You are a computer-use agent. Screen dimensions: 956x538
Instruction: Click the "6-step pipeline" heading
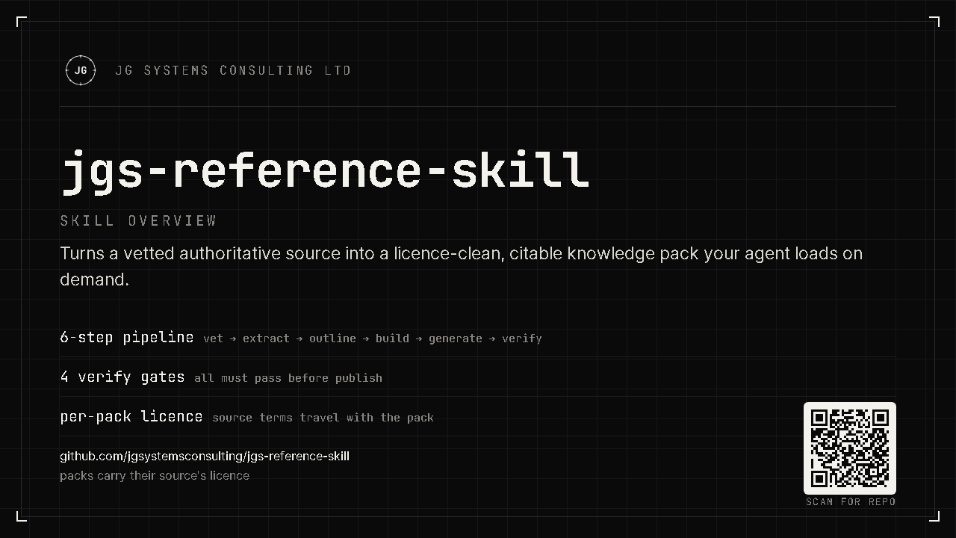(127, 337)
